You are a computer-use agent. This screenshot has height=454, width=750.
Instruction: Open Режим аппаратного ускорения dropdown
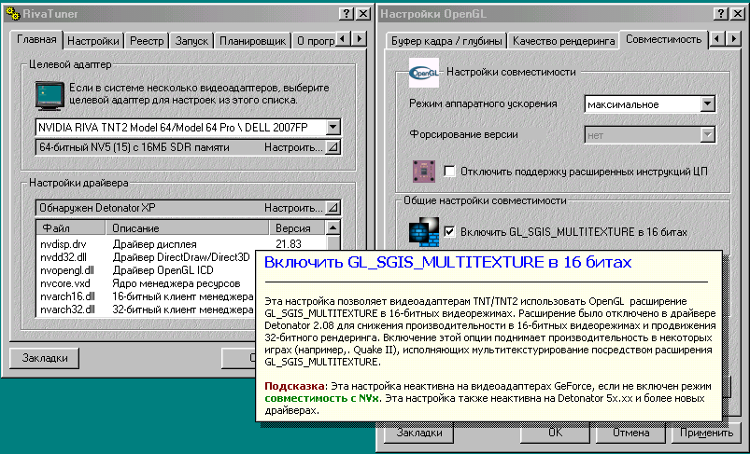click(707, 104)
